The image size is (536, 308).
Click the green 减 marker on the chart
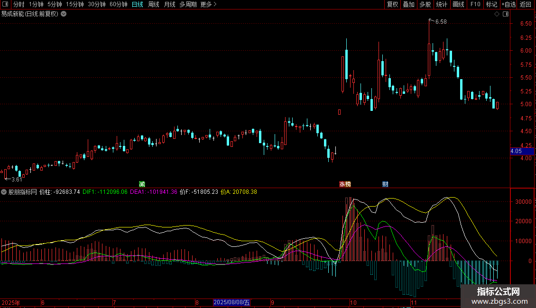tap(141, 184)
